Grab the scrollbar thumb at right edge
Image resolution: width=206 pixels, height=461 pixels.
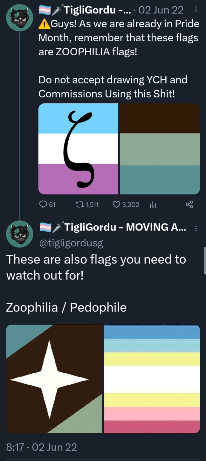tap(205, 260)
